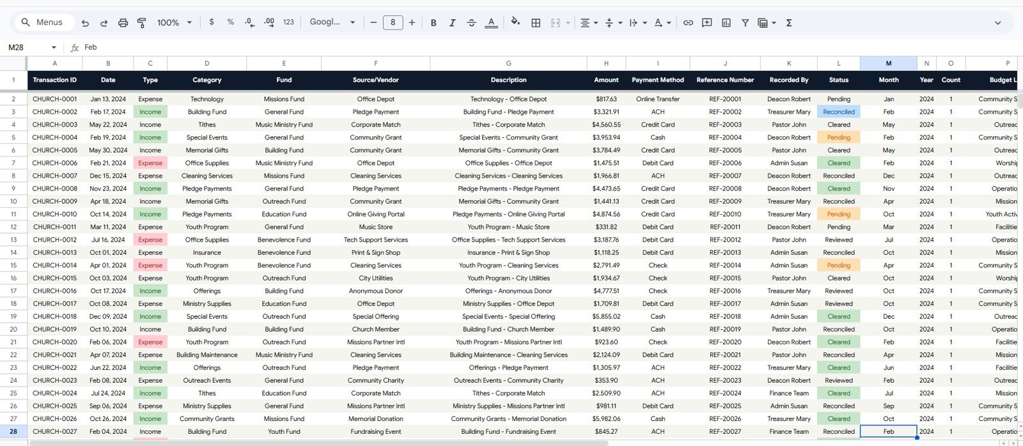Viewport: 1023px width, 446px height.
Task: Open the 100% zoom dropdown
Action: 175,22
